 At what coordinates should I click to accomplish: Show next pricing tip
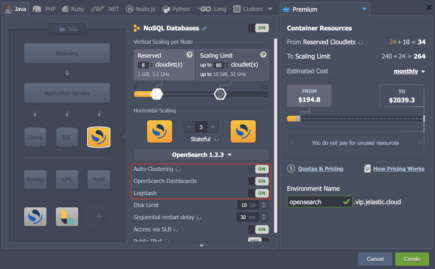(x=419, y=143)
